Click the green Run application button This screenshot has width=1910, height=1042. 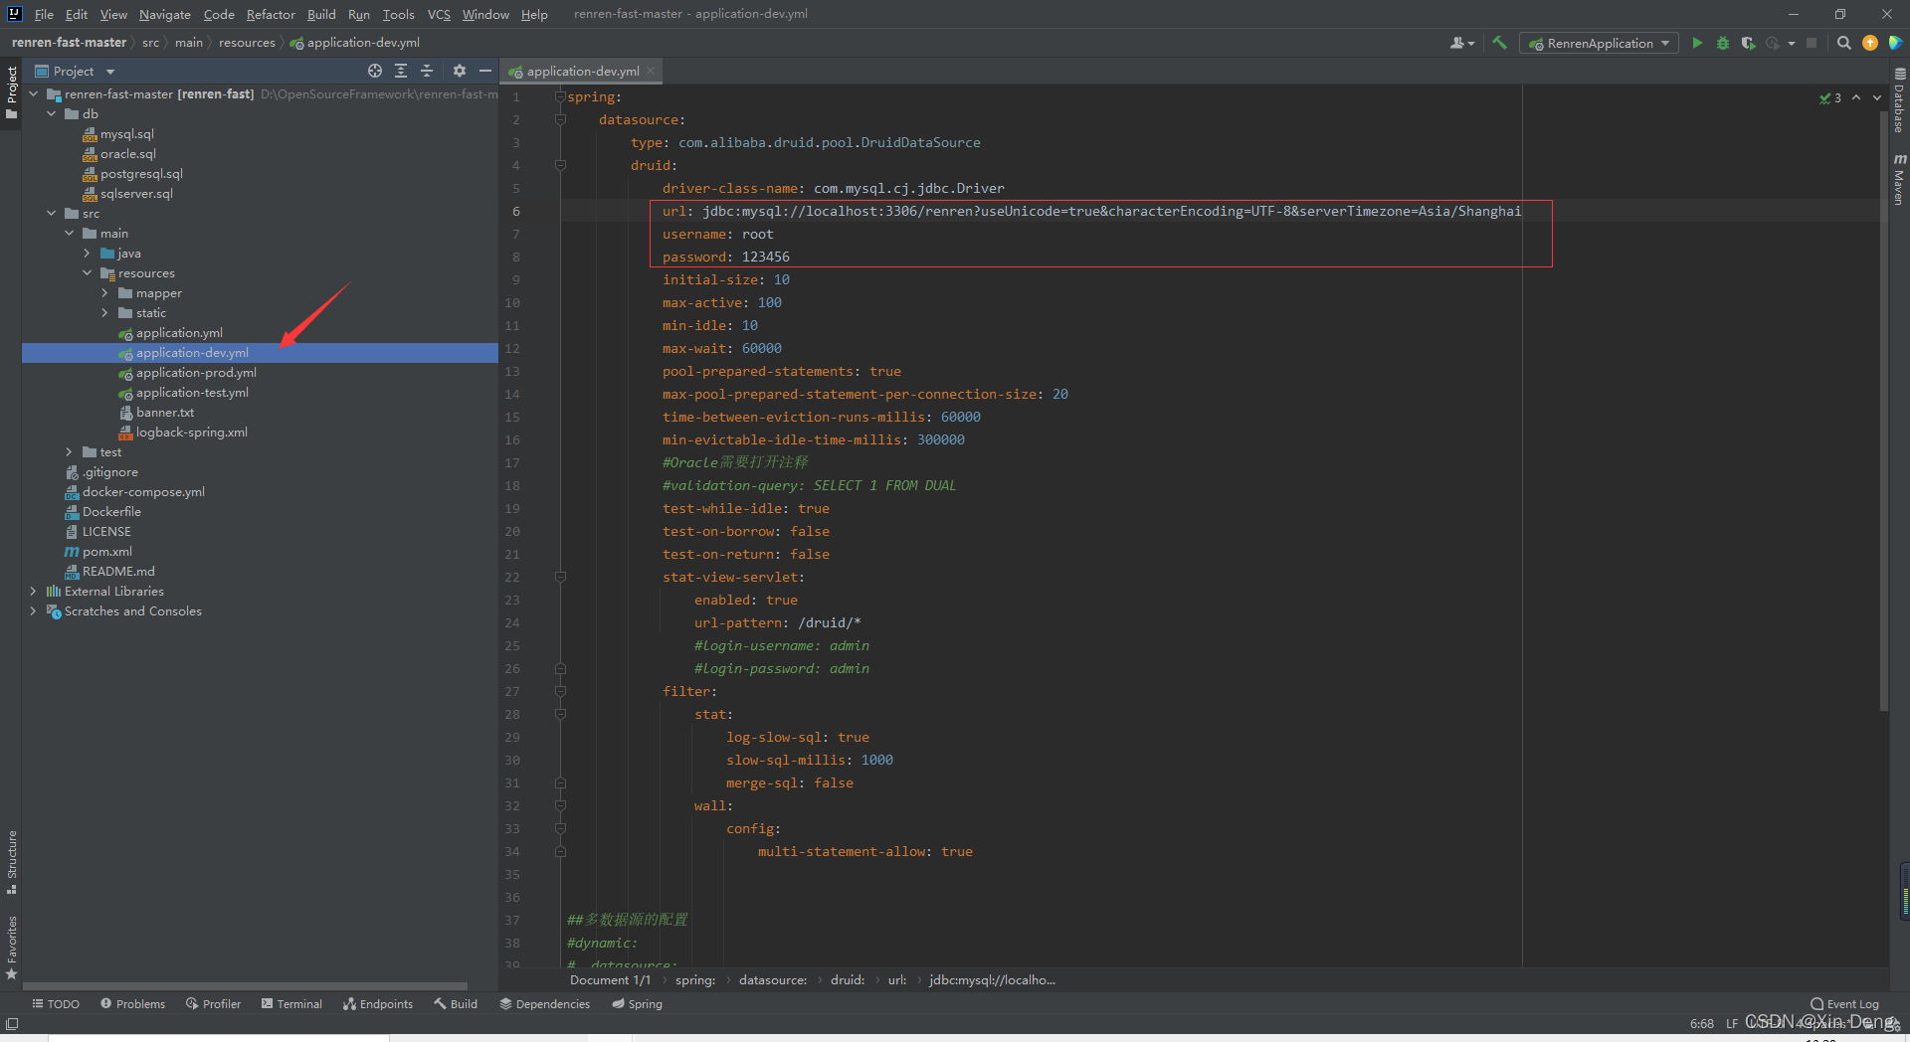[1697, 43]
